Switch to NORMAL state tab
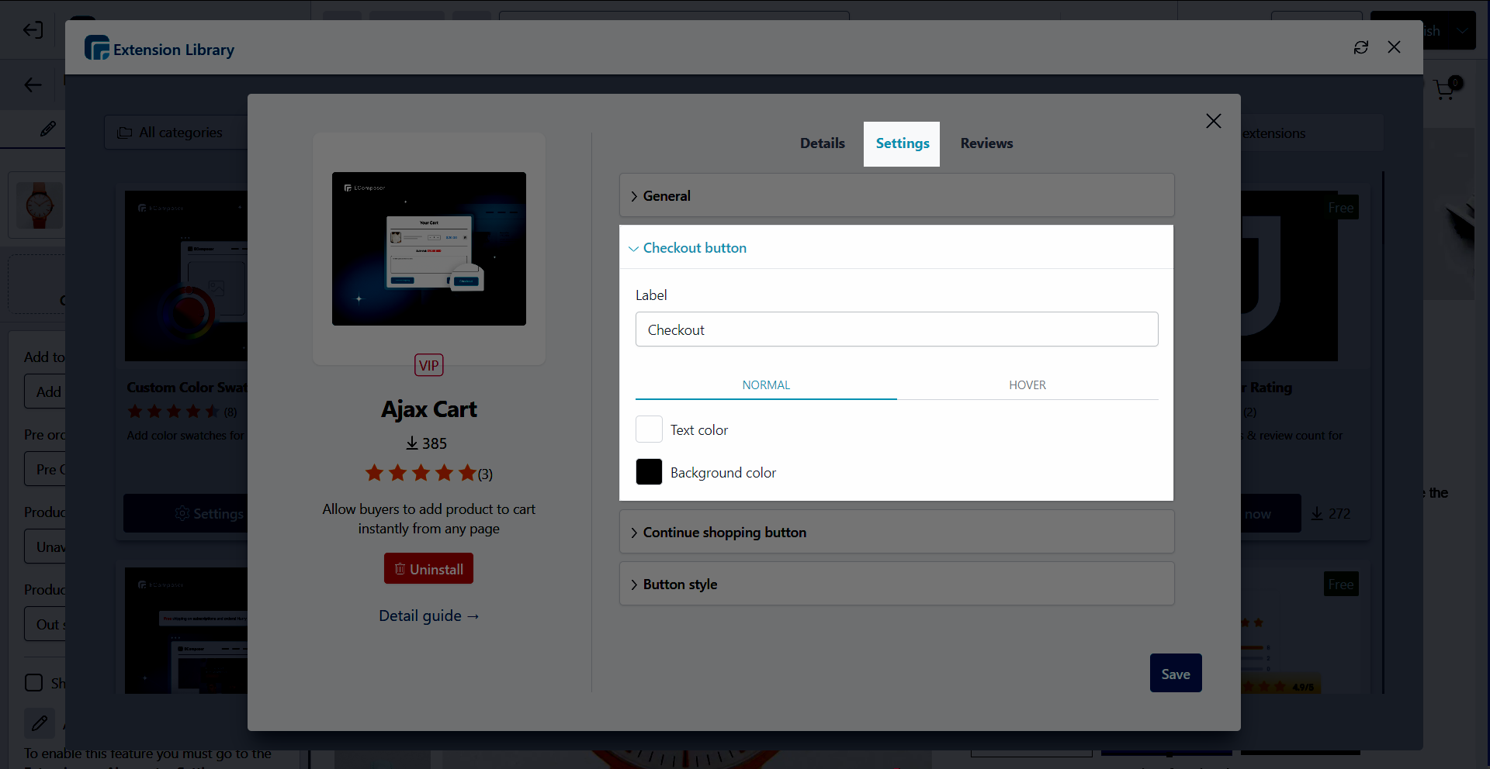The image size is (1490, 769). tap(766, 385)
